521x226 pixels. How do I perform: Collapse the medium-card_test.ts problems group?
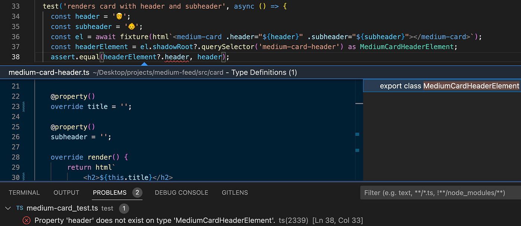(8, 208)
